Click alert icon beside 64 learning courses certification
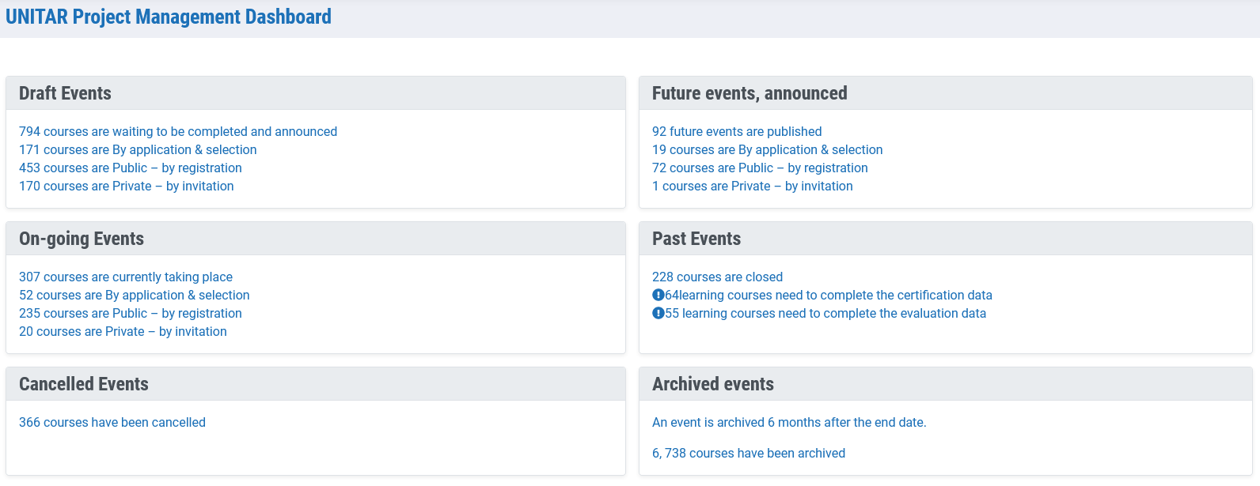This screenshot has width=1260, height=486. (x=658, y=295)
